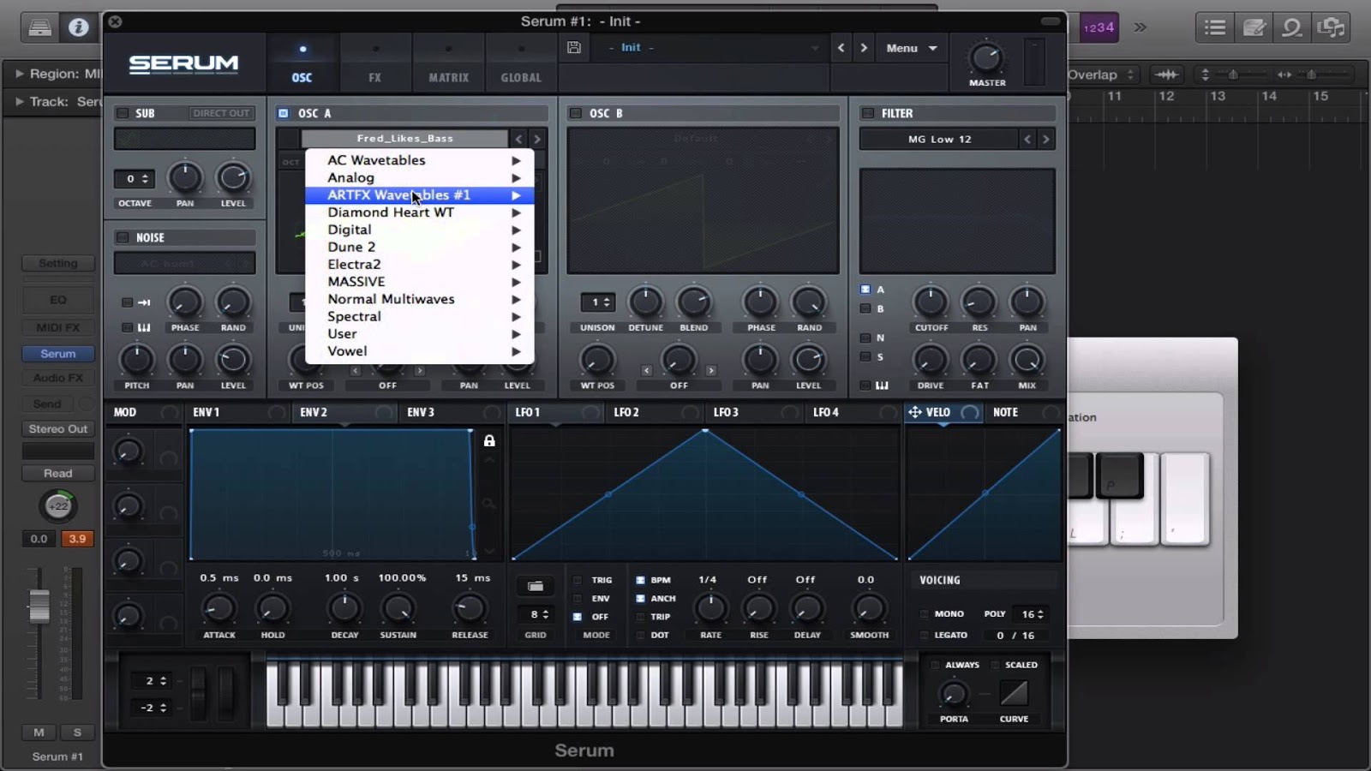Adjust ENV1 ATTACK knob
The image size is (1371, 771).
(219, 608)
